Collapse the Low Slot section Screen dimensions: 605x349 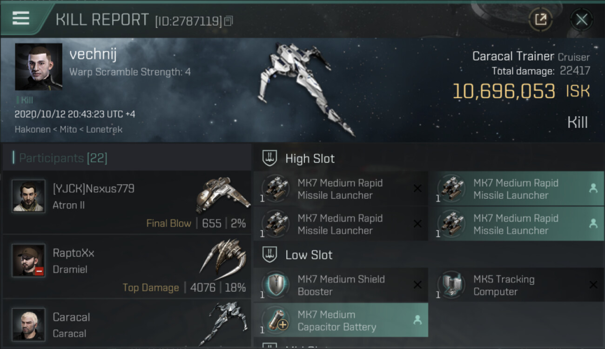point(309,255)
